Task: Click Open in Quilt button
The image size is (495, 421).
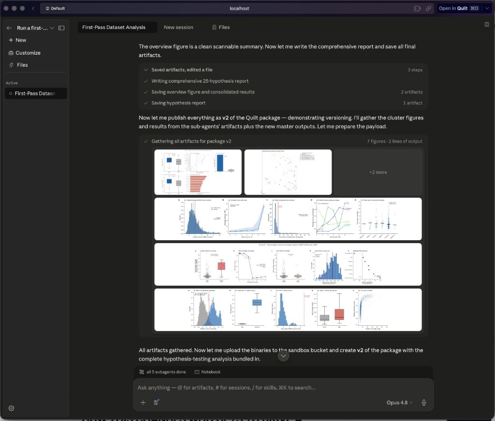Action: (x=458, y=8)
